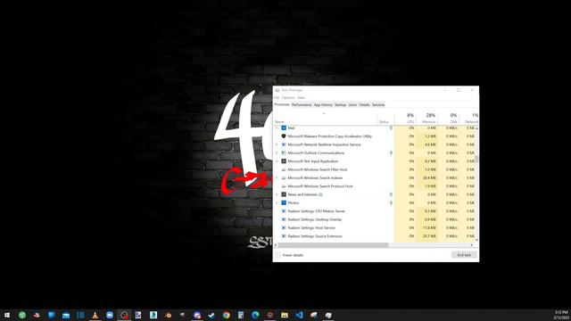The width and height of the screenshot is (571, 321).
Task: Open the Mail app taskbar icon
Action: [66, 315]
